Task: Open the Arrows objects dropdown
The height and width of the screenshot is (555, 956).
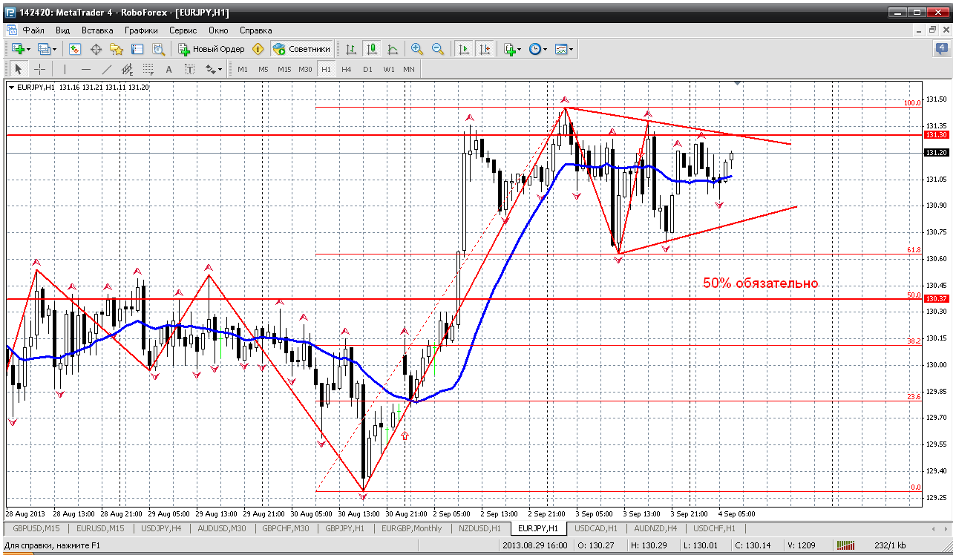Action: [214, 69]
